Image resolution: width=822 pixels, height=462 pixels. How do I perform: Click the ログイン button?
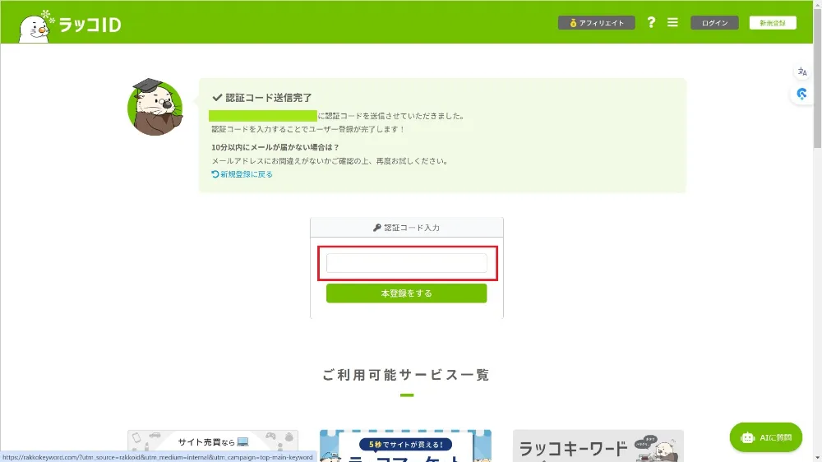click(x=714, y=22)
